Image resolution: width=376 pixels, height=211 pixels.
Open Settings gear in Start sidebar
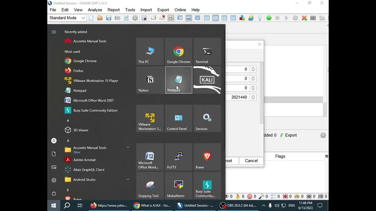click(54, 180)
